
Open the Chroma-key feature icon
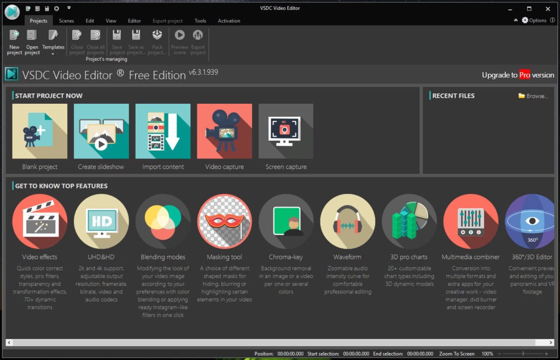tap(285, 221)
